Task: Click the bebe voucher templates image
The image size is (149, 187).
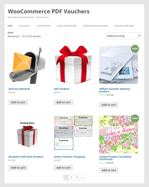Action: pos(73,133)
